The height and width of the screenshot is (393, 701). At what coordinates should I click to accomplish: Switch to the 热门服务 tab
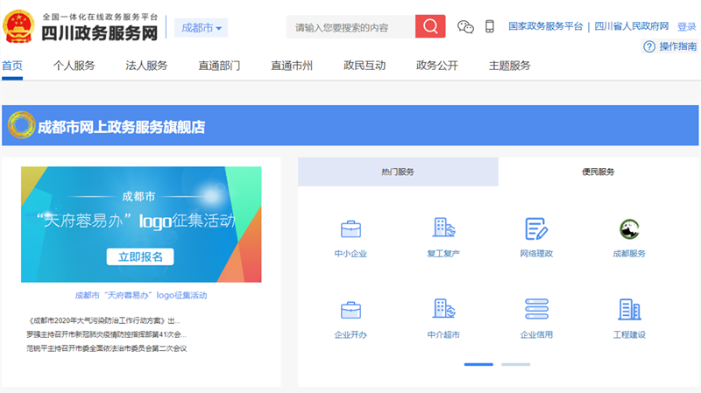click(x=398, y=172)
